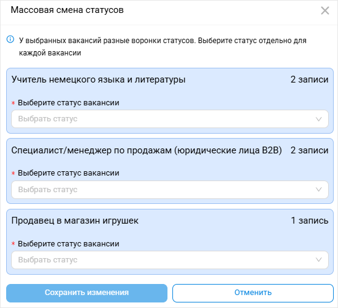Click Выберите статус вакансии label under Продавец
Viewport: 338px width, 308px height.
pyautogui.click(x=68, y=244)
